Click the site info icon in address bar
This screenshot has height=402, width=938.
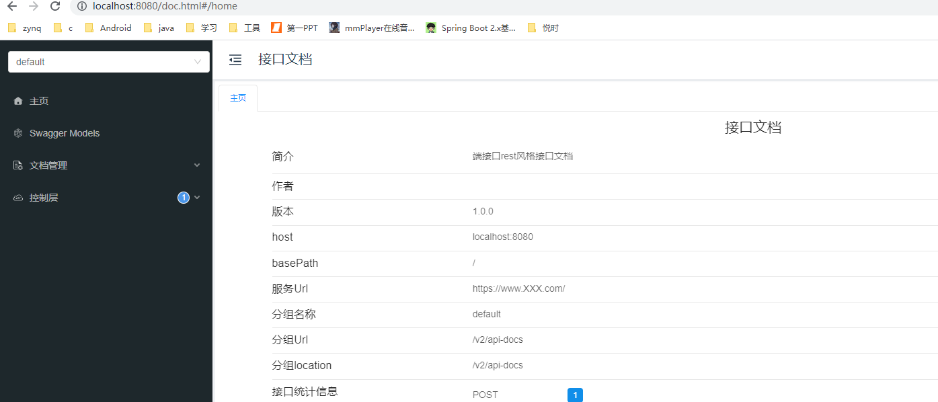(x=82, y=6)
